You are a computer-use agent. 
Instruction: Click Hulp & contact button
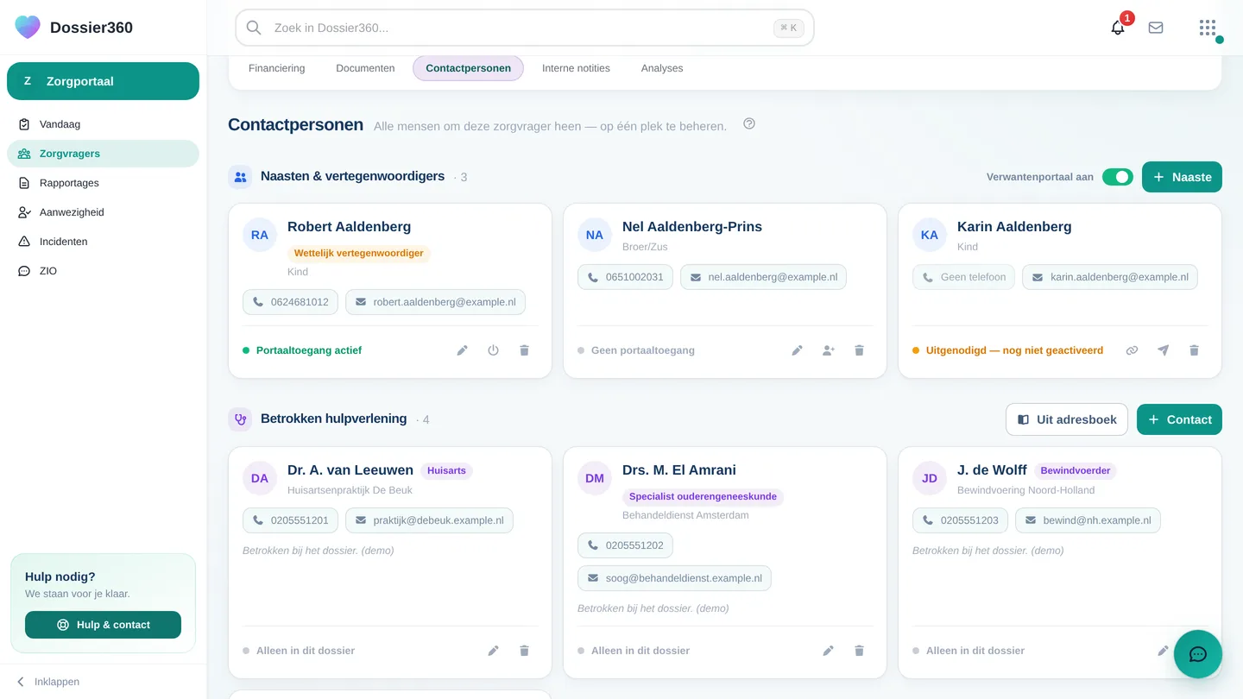103,625
